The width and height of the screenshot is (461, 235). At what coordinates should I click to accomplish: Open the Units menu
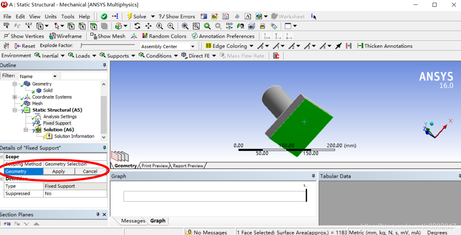click(51, 16)
